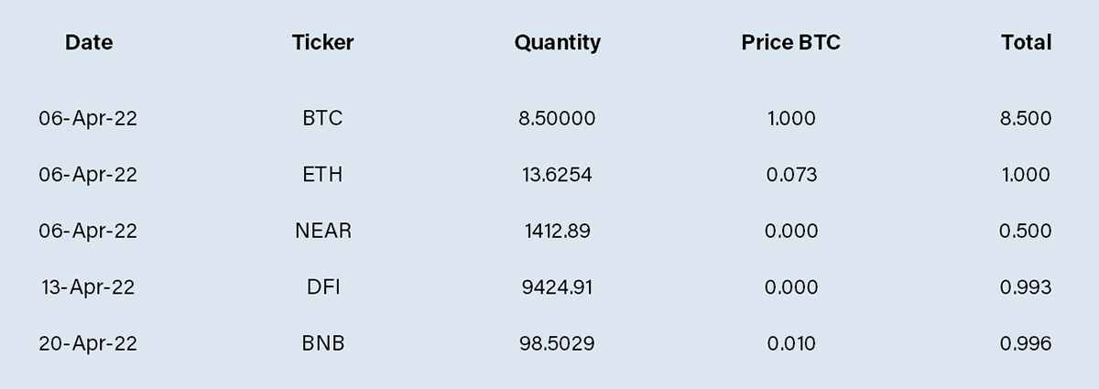This screenshot has height=389, width=1099.
Task: Click the NEAR ticker cell
Action: coord(322,231)
